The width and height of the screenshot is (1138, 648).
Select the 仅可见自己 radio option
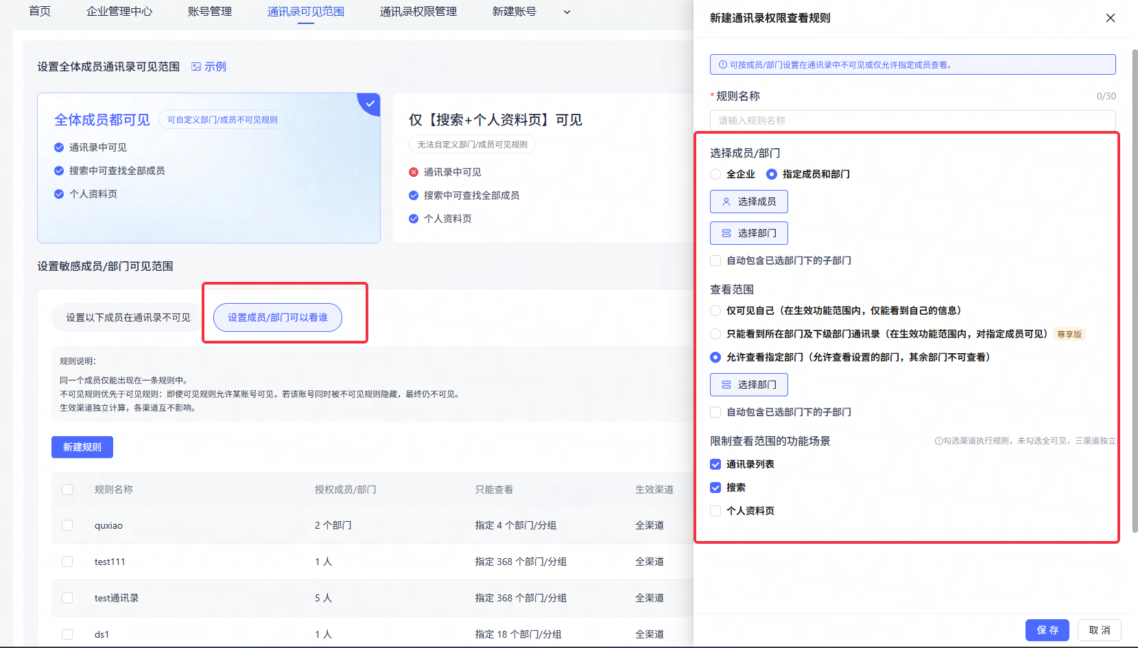pyautogui.click(x=715, y=311)
